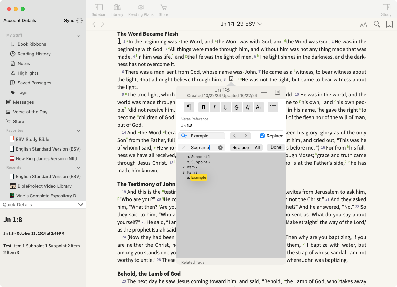Apply italic formatting in note
The width and height of the screenshot is (397, 287).
214,107
